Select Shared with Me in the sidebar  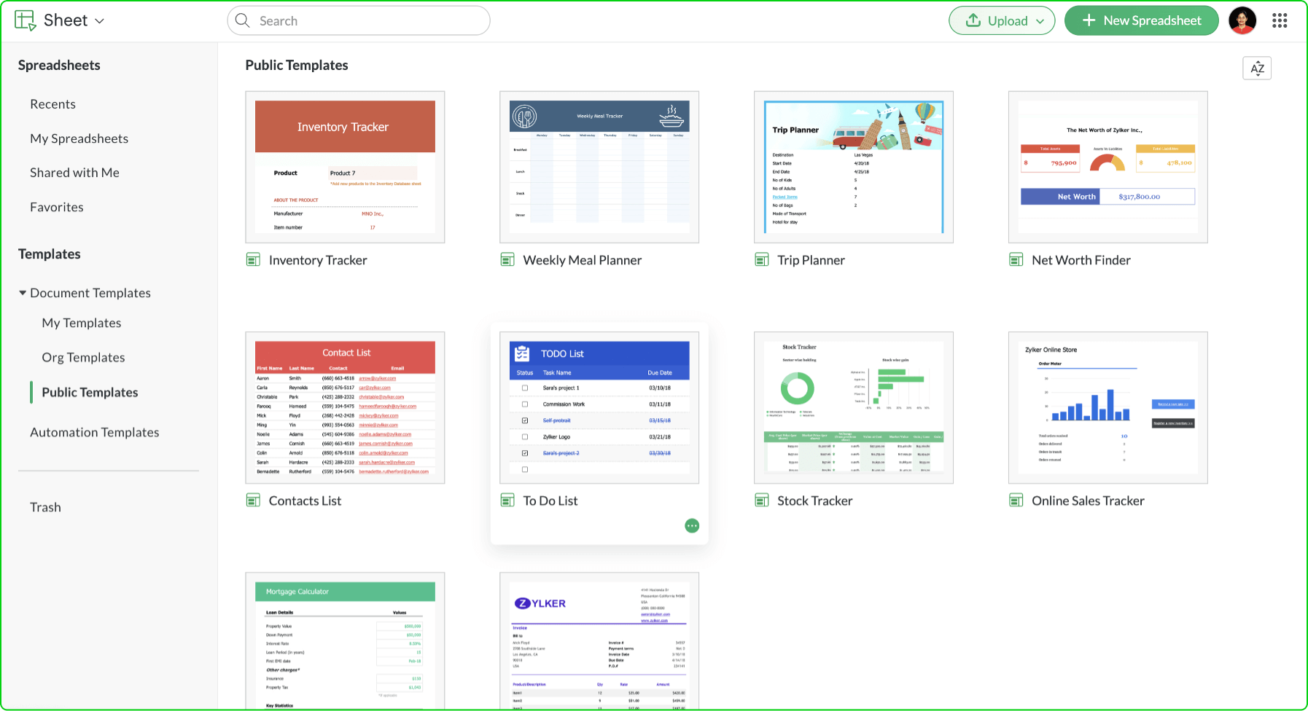point(74,172)
